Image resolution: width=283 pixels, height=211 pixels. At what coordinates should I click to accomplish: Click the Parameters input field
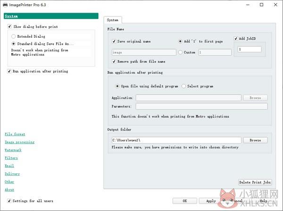tap(201, 106)
